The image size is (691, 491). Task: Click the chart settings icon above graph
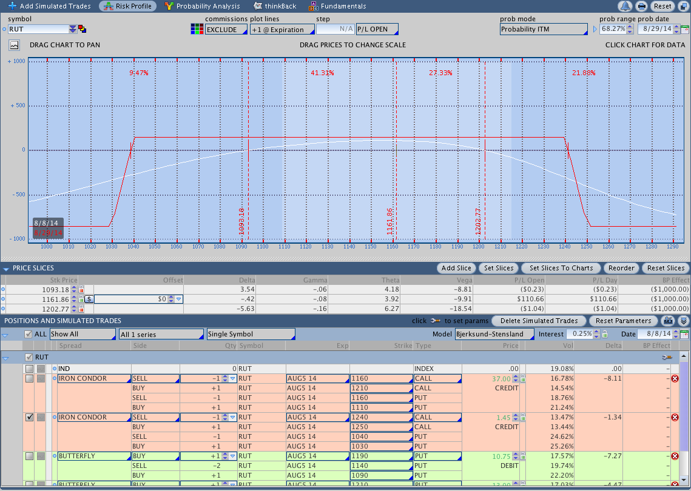click(14, 45)
